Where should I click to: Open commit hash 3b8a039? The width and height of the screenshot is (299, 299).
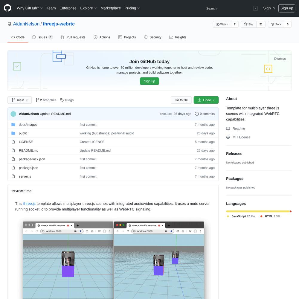pos(166,114)
